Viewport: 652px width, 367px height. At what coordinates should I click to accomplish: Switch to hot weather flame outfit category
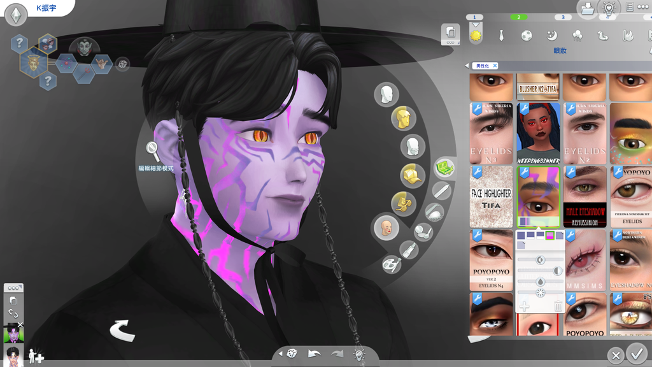pos(627,36)
